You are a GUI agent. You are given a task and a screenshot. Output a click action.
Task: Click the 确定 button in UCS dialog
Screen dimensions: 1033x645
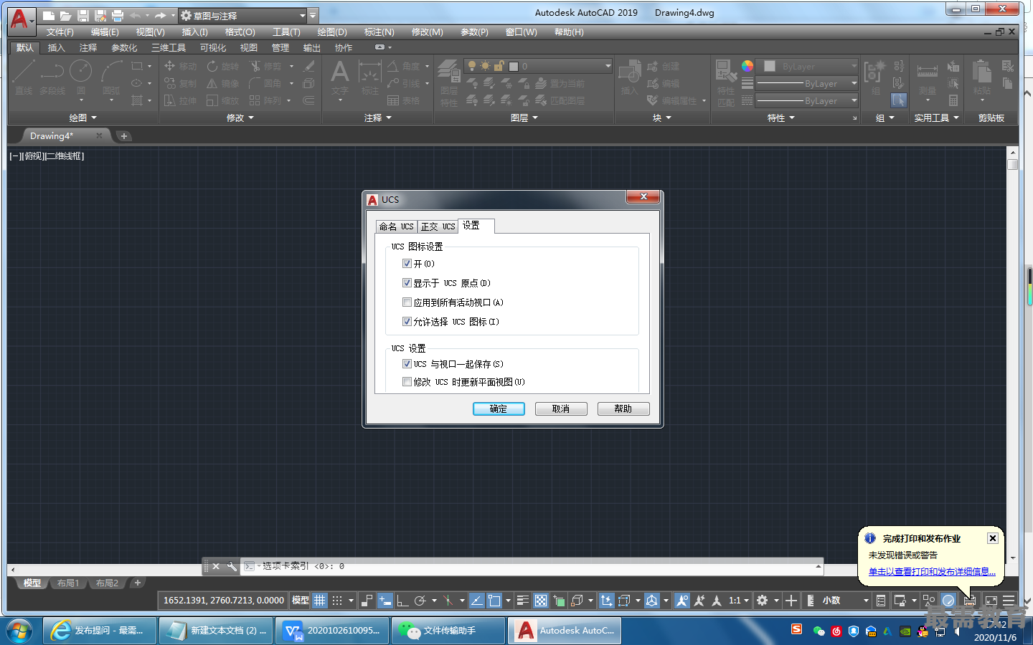[499, 408]
